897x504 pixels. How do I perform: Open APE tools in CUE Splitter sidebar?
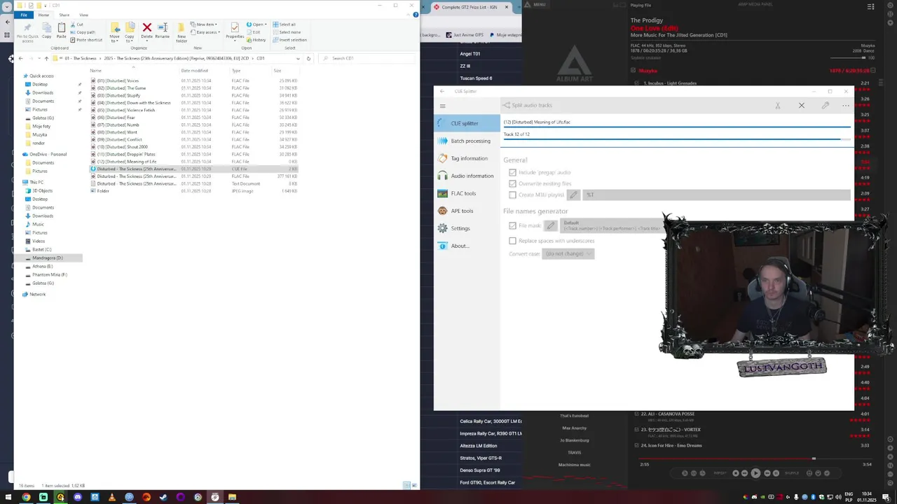(x=467, y=211)
